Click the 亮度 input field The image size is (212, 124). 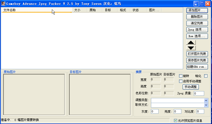pos(177,111)
